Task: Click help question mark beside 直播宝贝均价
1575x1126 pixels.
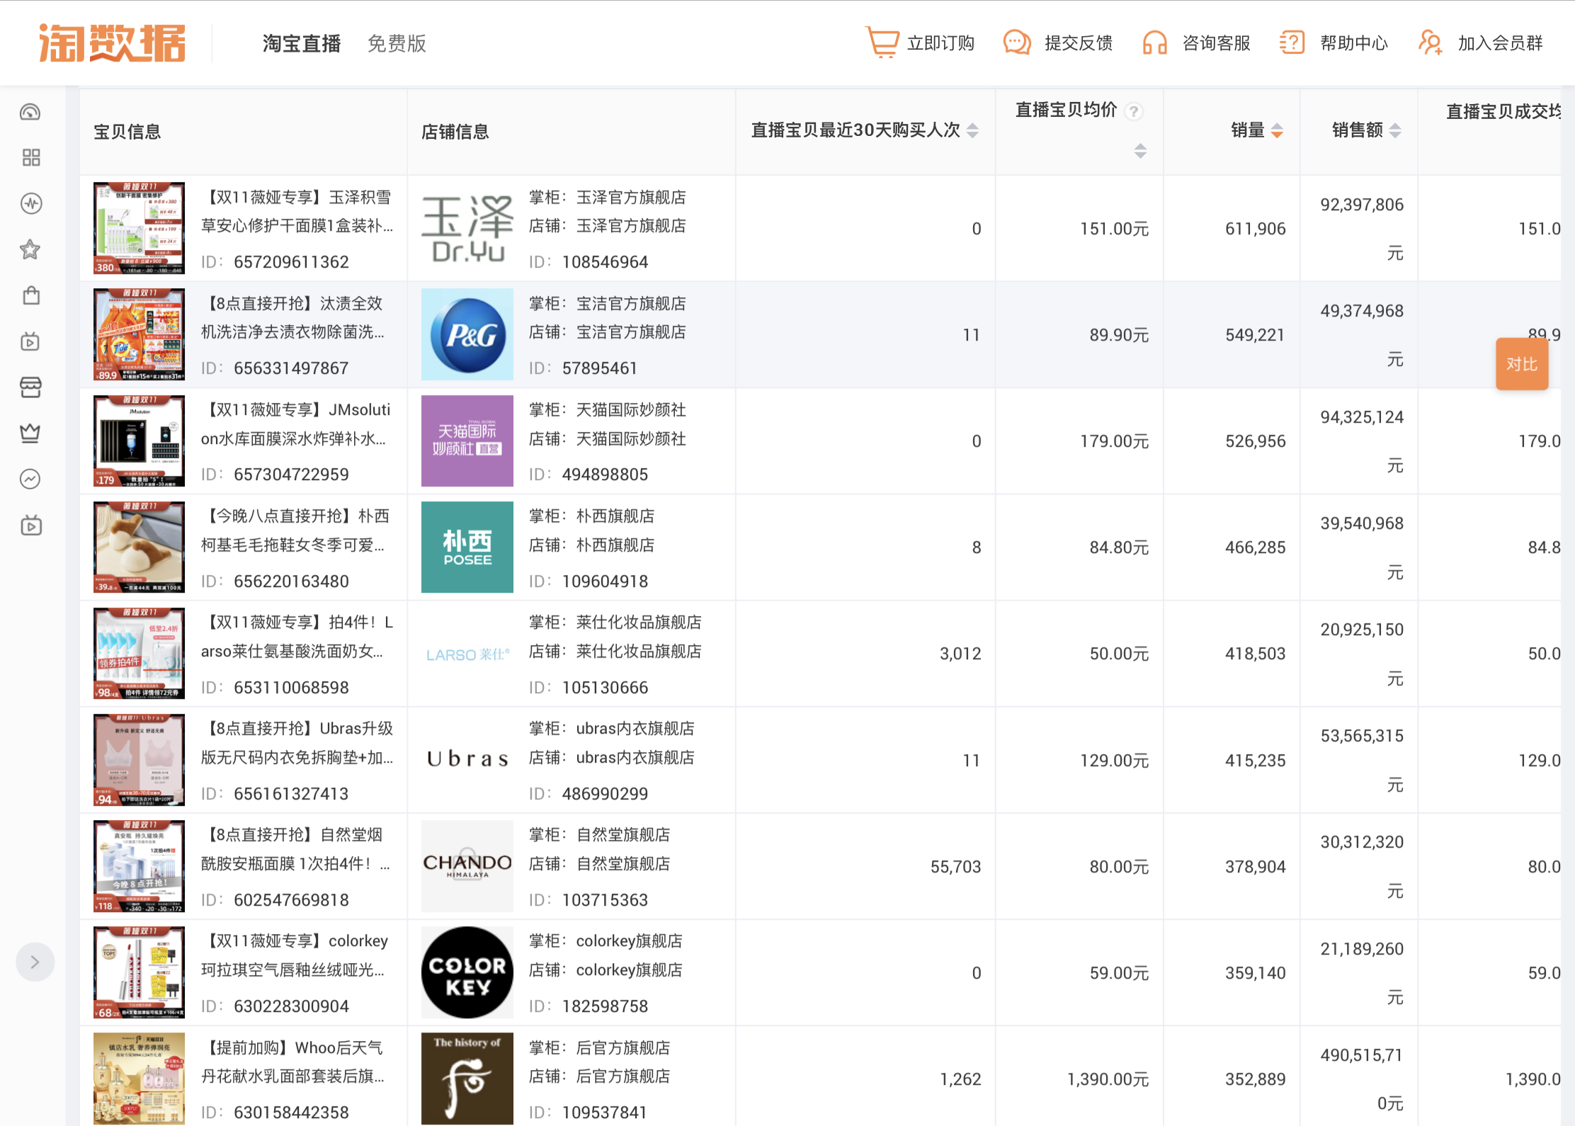Action: pyautogui.click(x=1134, y=111)
